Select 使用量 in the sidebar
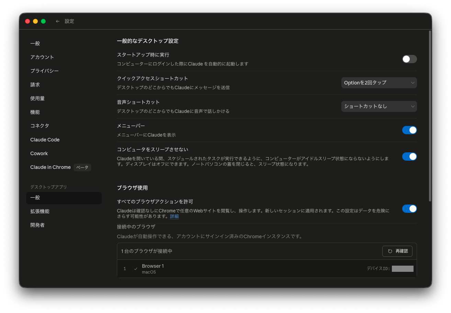Viewport: 451px width, 313px height. pyautogui.click(x=64, y=98)
